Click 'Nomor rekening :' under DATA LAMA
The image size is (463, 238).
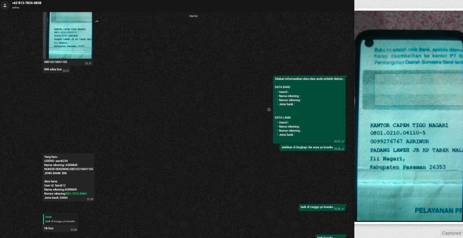290,131
